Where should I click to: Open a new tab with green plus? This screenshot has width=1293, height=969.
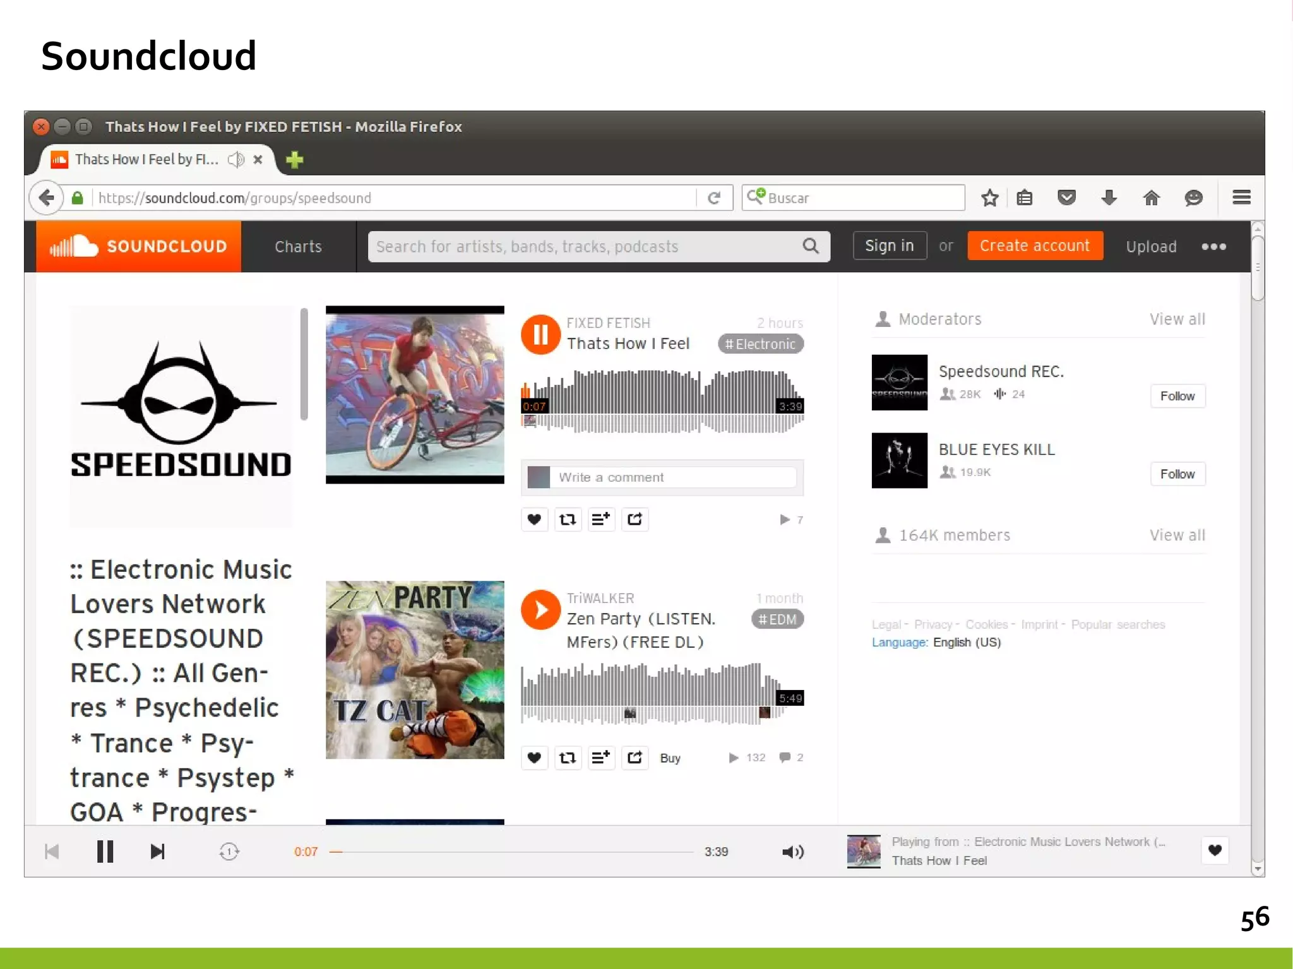(x=294, y=160)
